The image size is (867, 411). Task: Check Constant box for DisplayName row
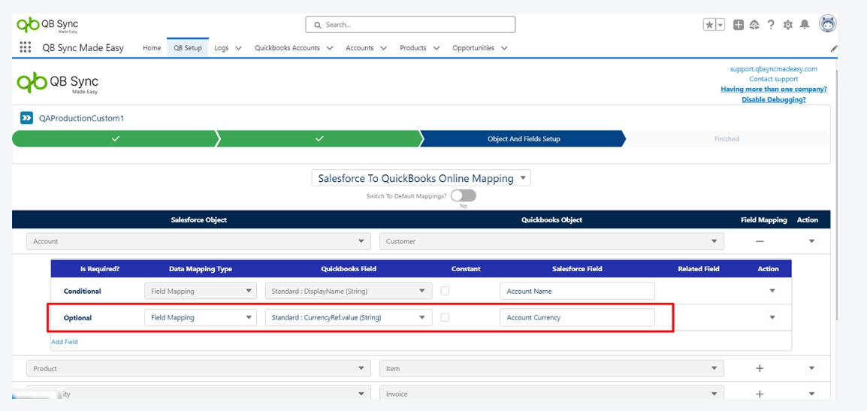tap(445, 291)
